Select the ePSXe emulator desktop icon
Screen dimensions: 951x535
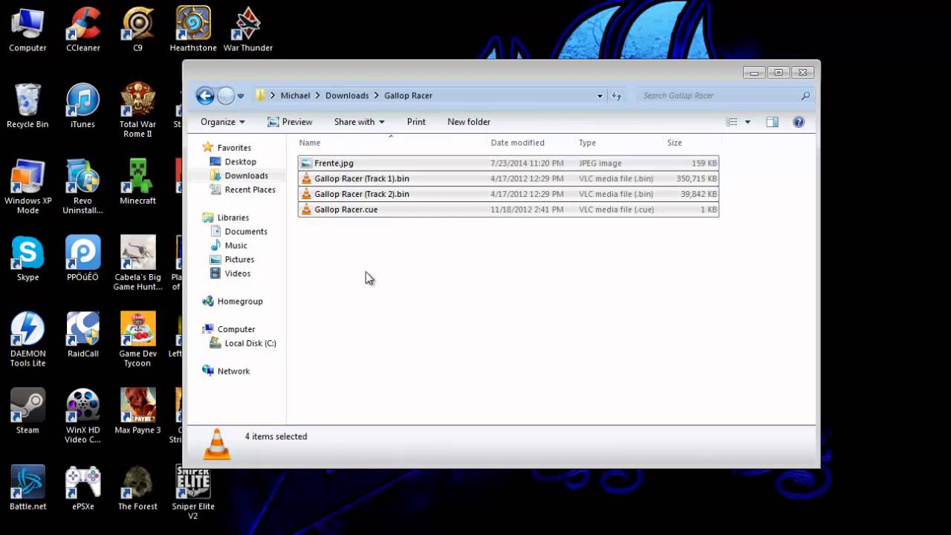pyautogui.click(x=82, y=488)
